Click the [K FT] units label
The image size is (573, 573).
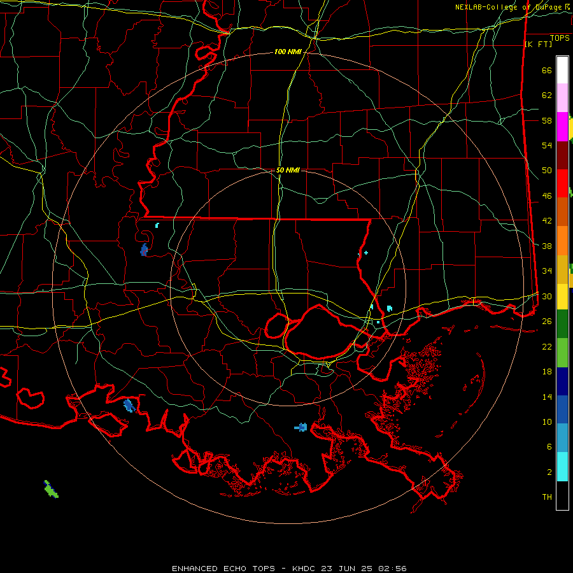(538, 44)
